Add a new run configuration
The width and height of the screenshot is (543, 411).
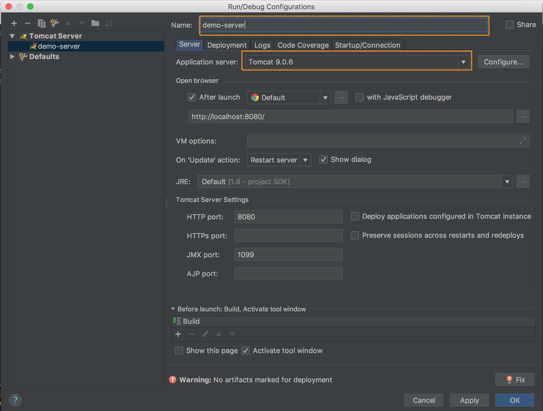click(x=14, y=23)
